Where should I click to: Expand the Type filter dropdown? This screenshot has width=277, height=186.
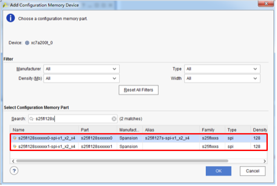(222, 69)
